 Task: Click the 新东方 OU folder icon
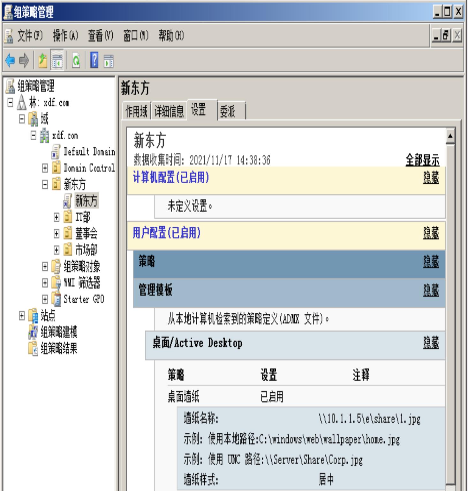click(x=56, y=184)
